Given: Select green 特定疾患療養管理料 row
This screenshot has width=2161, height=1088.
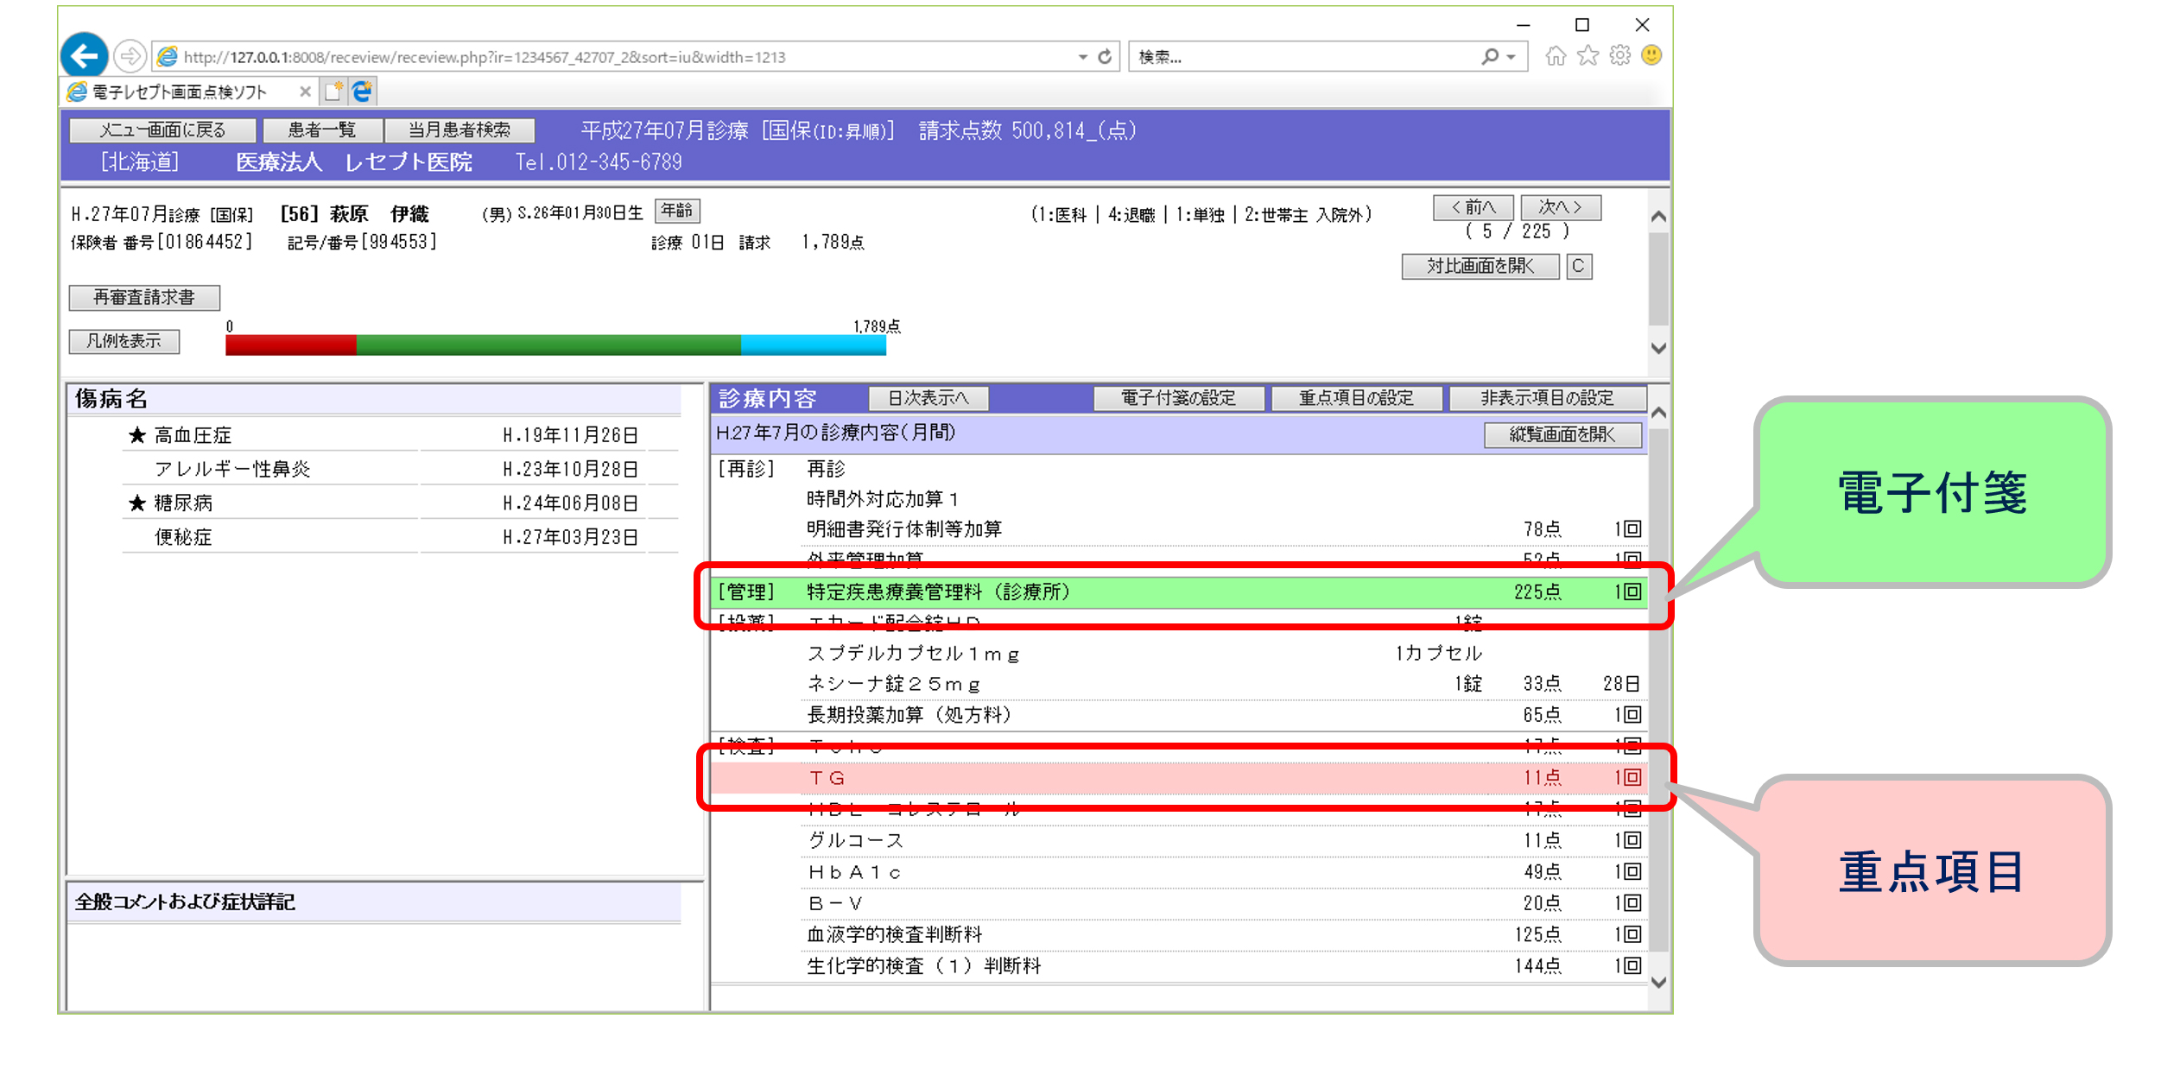Looking at the screenshot, I should point(1179,592).
